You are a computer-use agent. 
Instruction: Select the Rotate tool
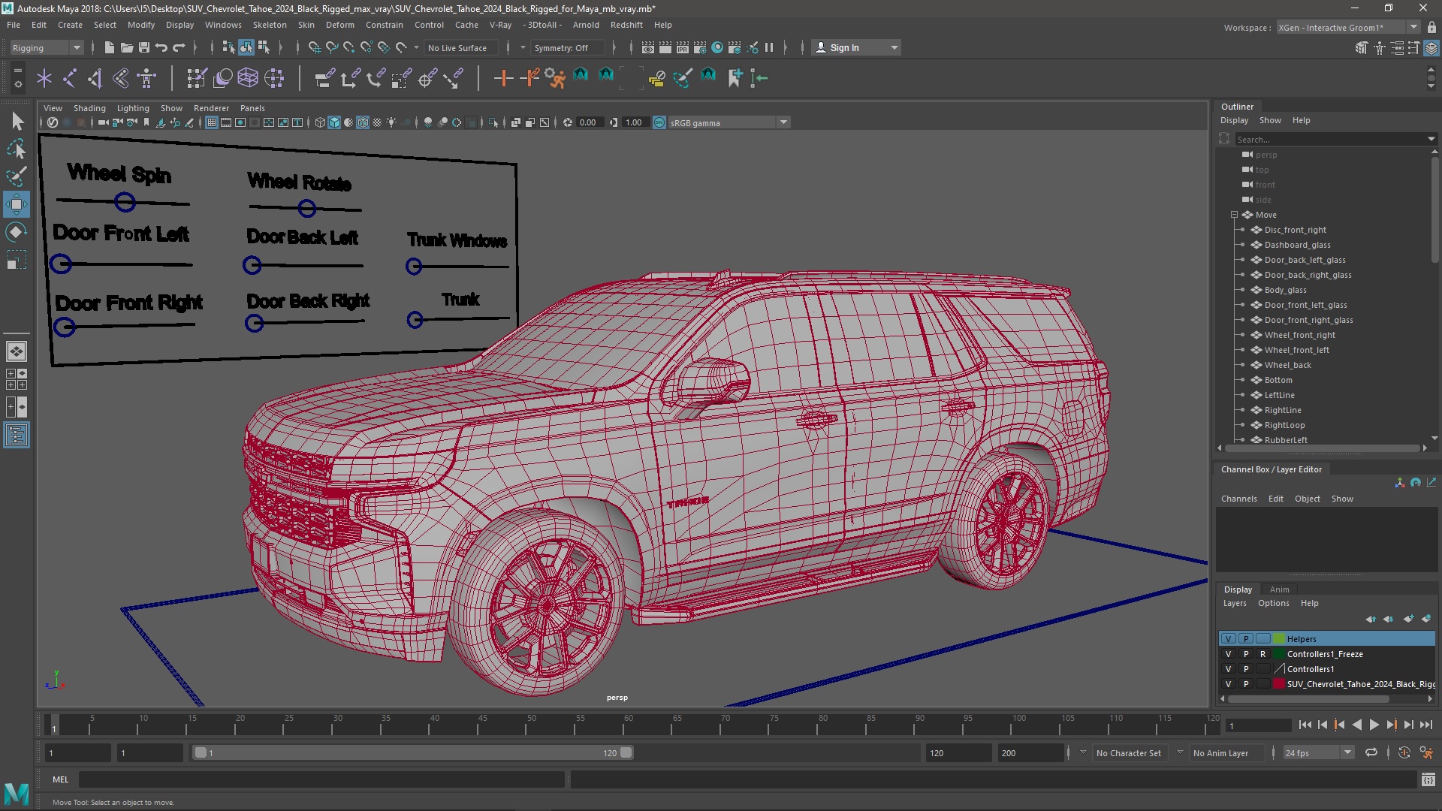pyautogui.click(x=17, y=232)
